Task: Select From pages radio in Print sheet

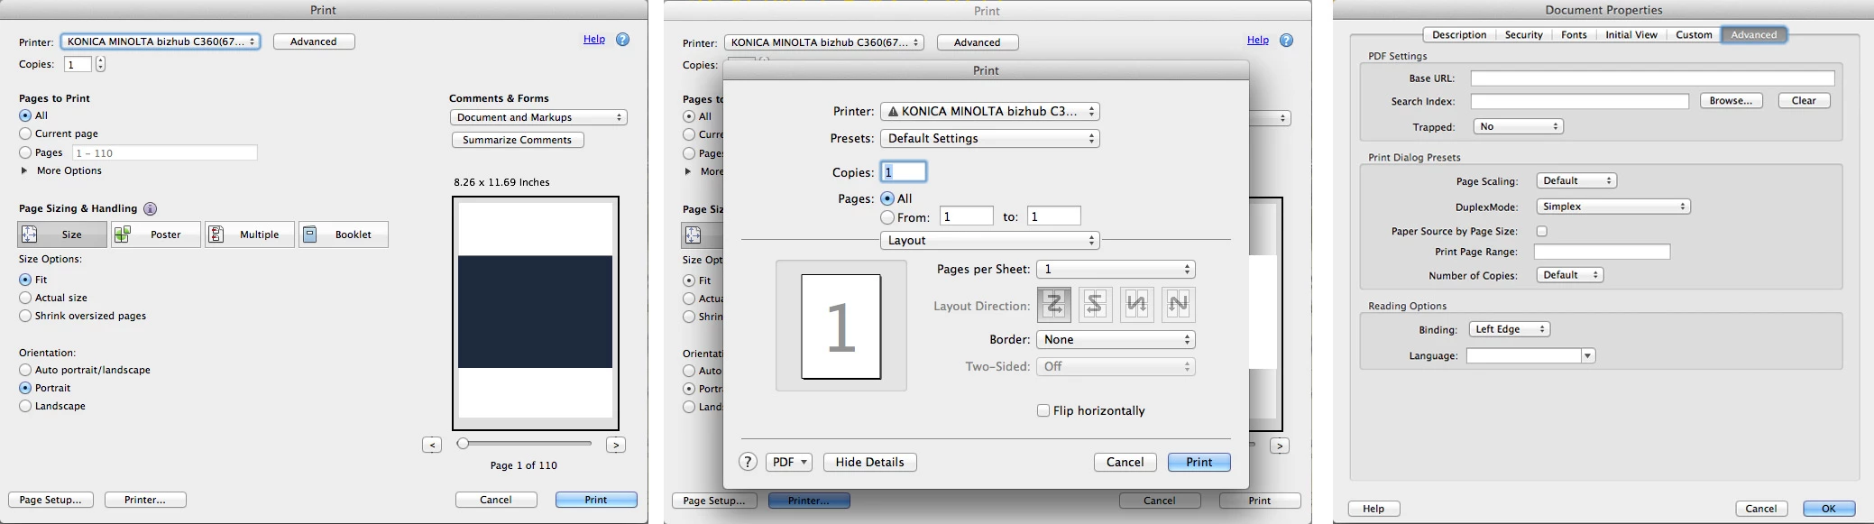Action: (887, 217)
